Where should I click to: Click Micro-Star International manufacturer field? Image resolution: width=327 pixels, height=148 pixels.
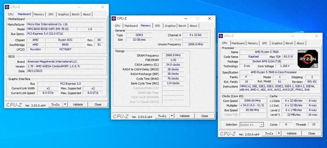pyautogui.click(x=65, y=24)
